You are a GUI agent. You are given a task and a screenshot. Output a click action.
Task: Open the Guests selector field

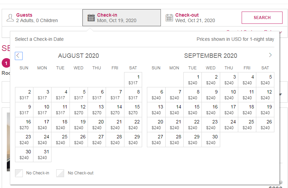coord(42,18)
